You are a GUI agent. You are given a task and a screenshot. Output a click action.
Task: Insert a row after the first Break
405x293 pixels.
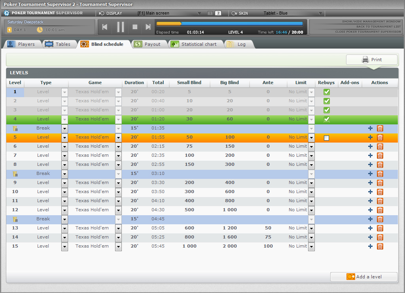pyautogui.click(x=370, y=128)
